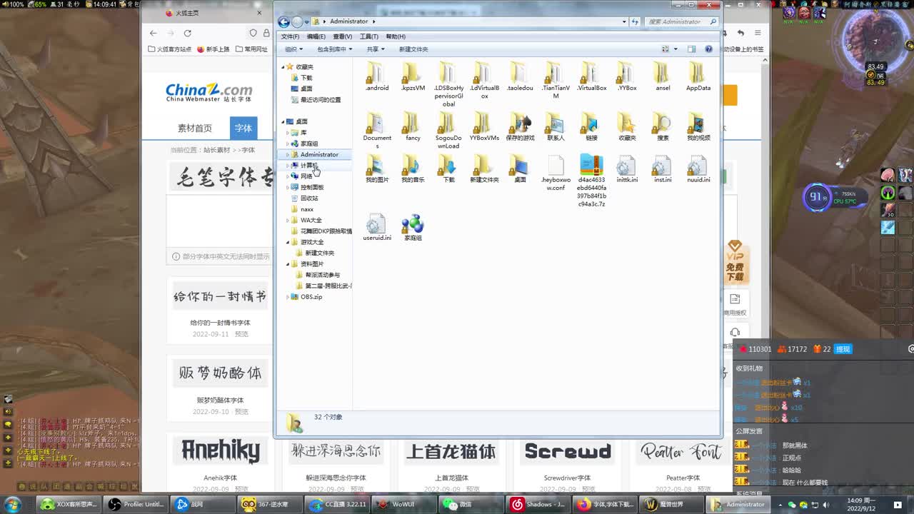This screenshot has width=914, height=514.
Task: Expand the 计算机 tree node
Action: 288,165
